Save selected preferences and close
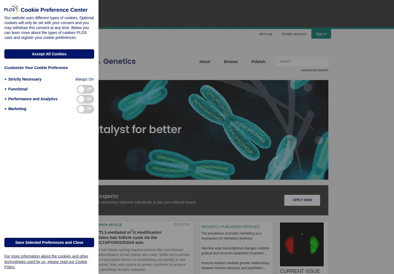Viewport: 394px width, 274px height. [49, 242]
